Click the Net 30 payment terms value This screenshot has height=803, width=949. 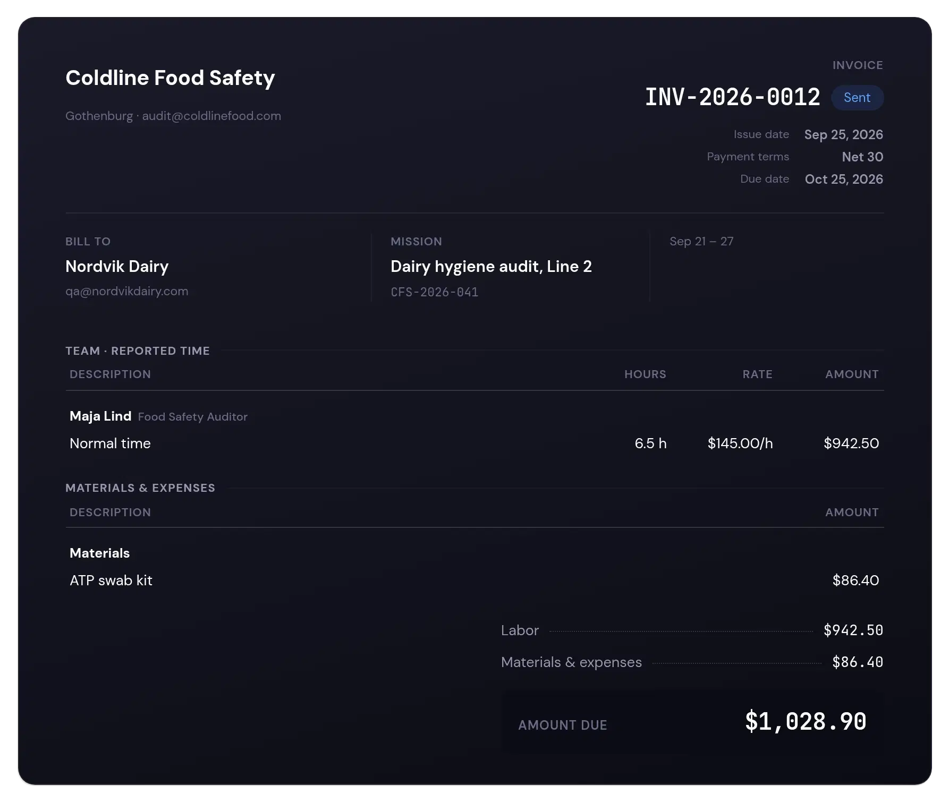(862, 157)
